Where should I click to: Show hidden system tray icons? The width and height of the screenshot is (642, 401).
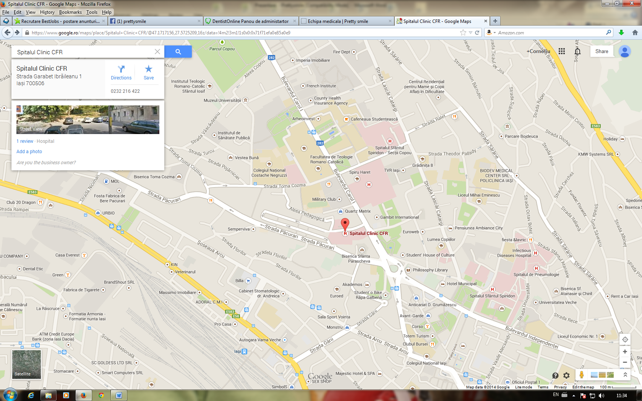(x=574, y=395)
